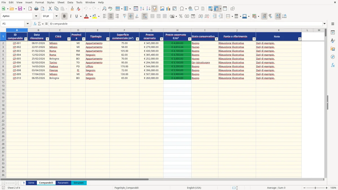This screenshot has height=190, width=338.
Task: Insert a hyperlink
Action: pos(190,9)
